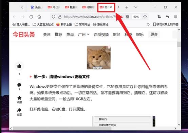Show more bookmarks with double chevron
This screenshot has width=188, height=133.
click(148, 24)
